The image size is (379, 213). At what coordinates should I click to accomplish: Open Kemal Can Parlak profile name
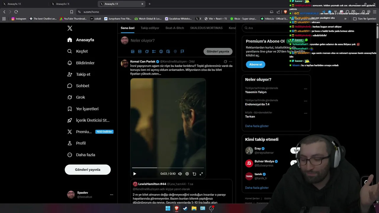(143, 62)
